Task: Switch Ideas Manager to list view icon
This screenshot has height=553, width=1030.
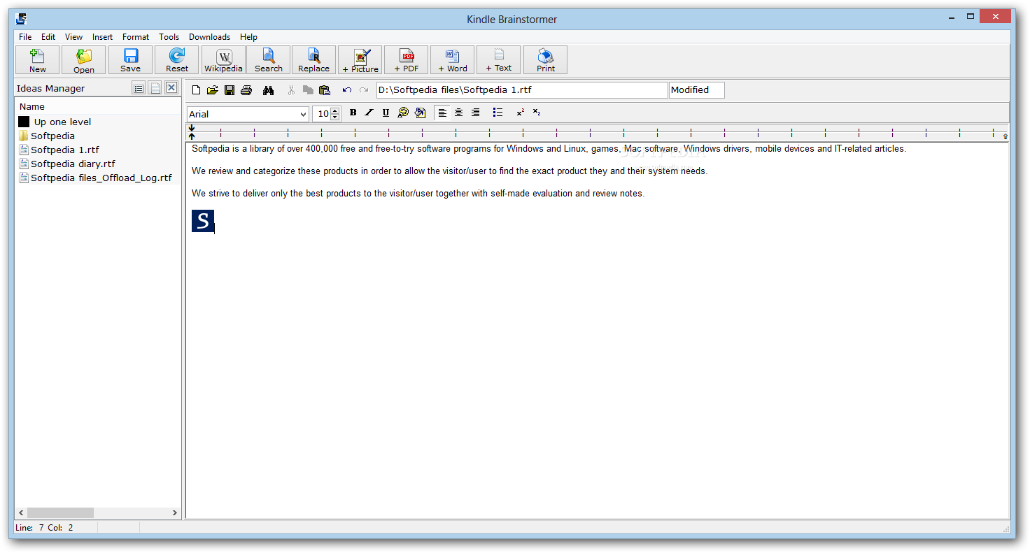Action: [x=139, y=88]
